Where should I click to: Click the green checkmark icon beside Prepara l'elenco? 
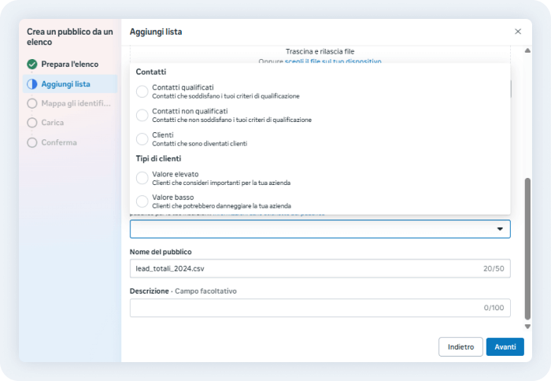[32, 64]
